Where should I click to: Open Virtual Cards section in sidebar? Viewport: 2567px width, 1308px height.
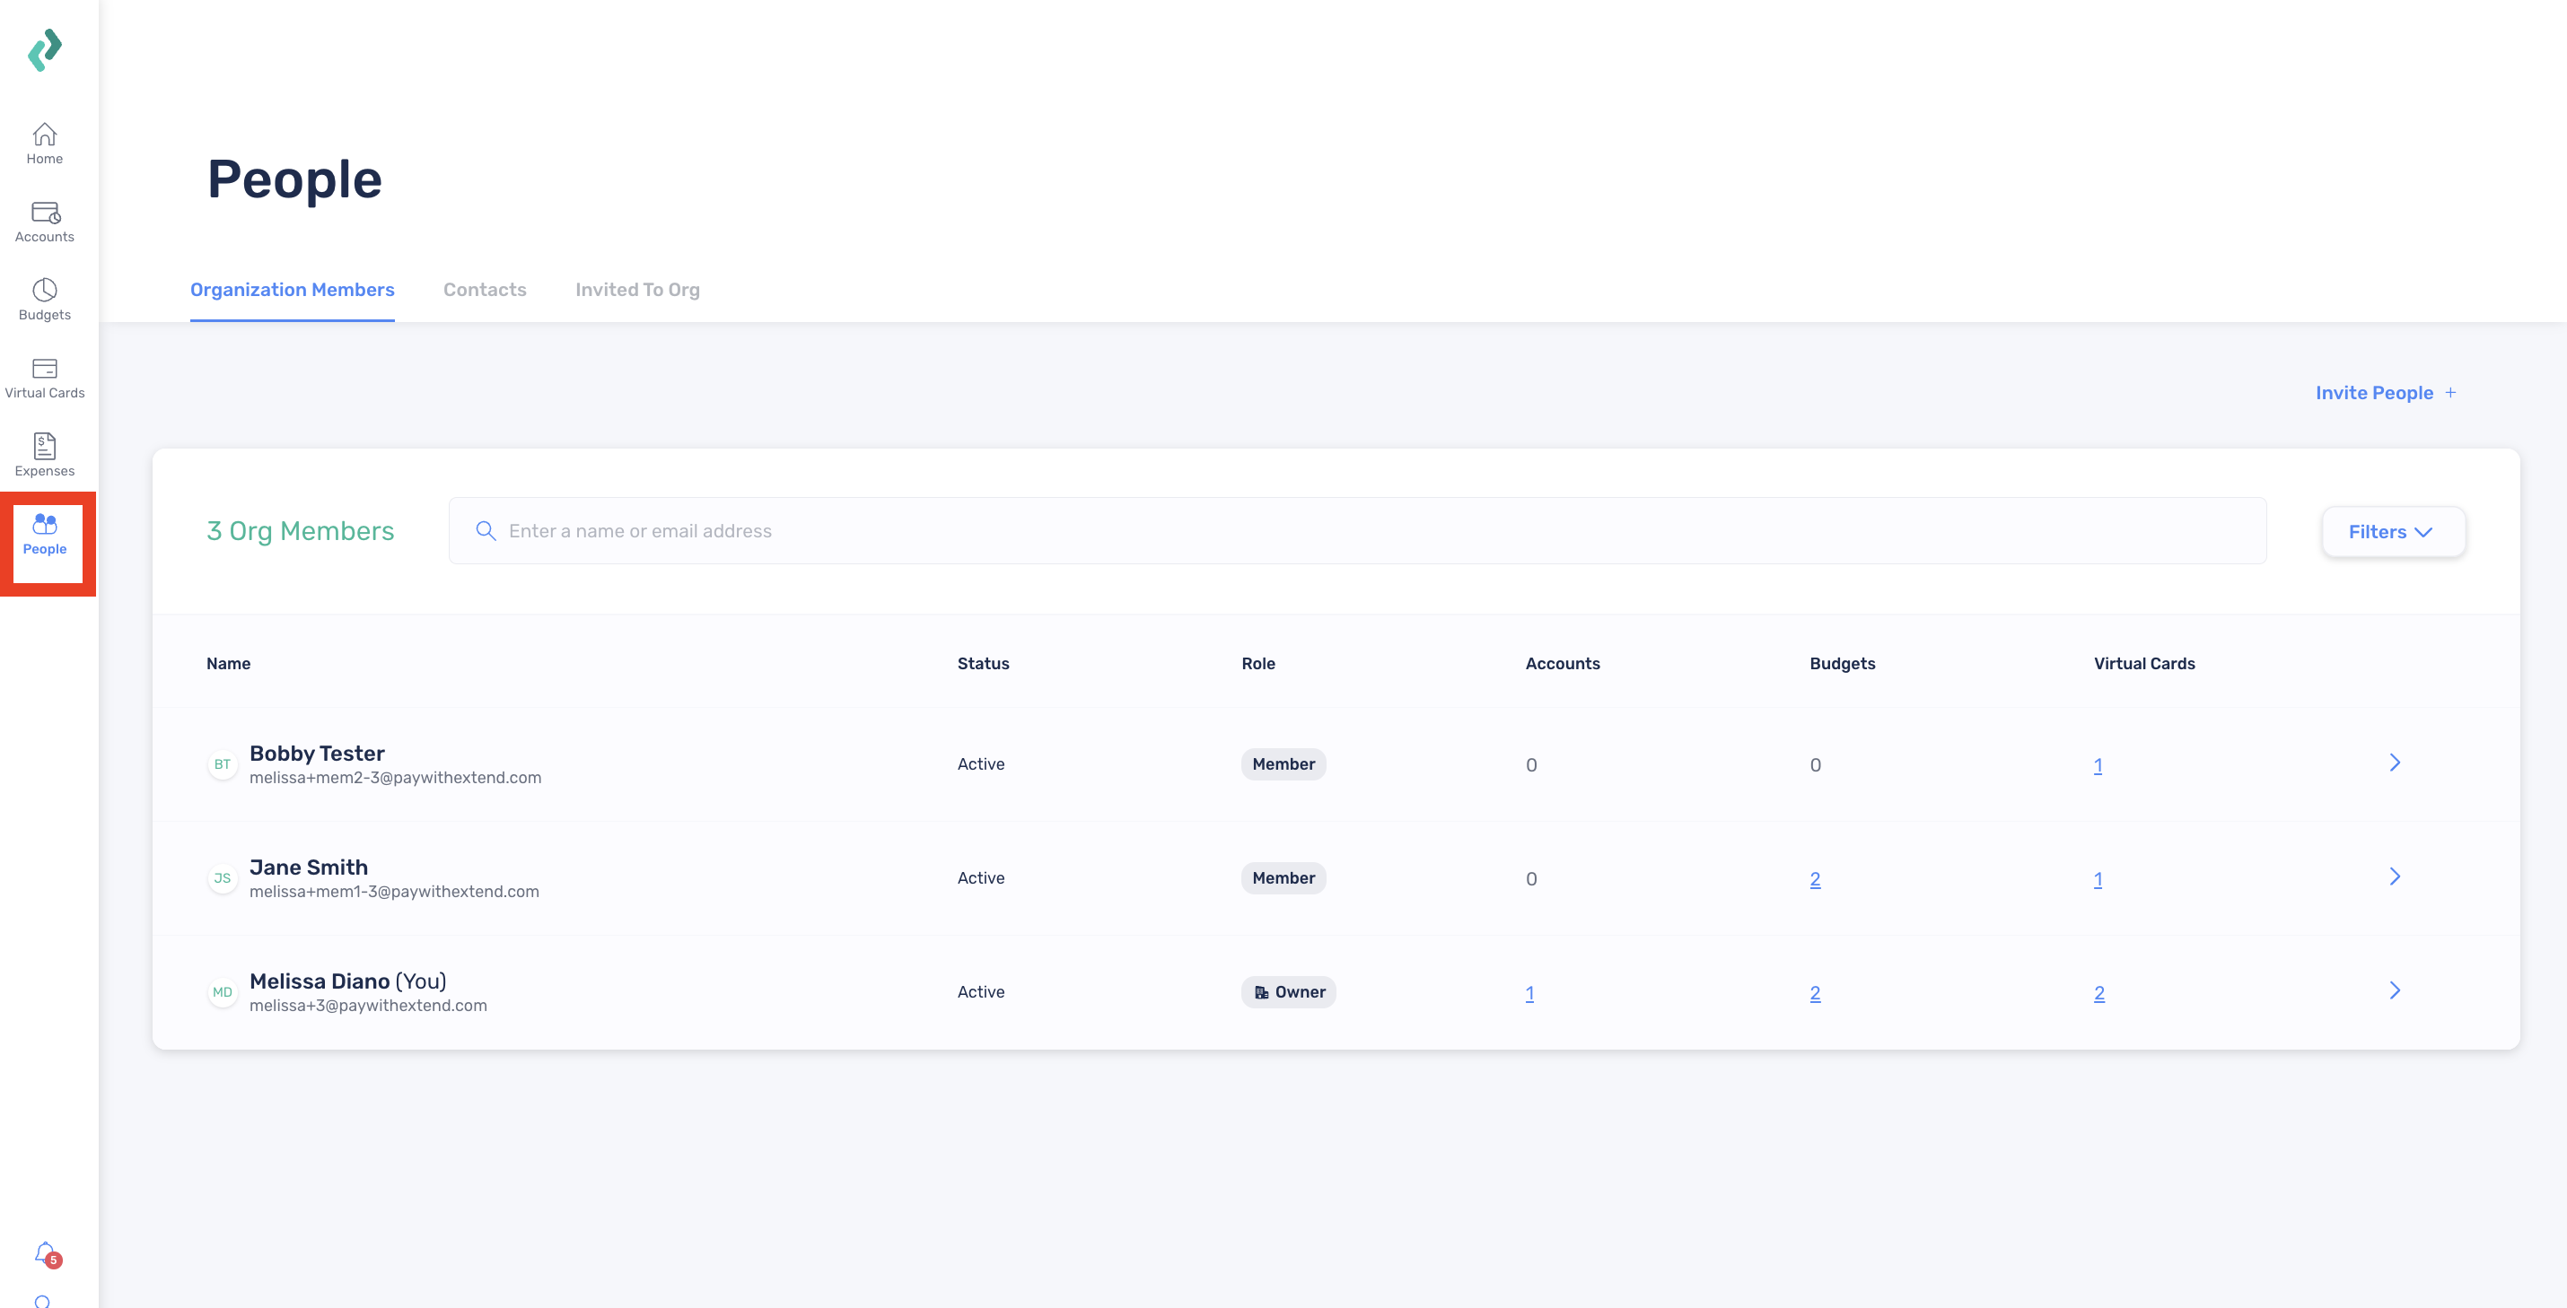tap(45, 378)
